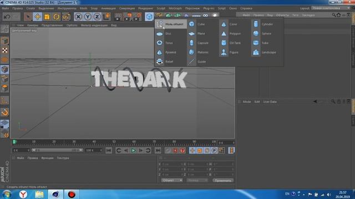Play the animation forward
Screen dimensions: 355x199
pos(133,150)
